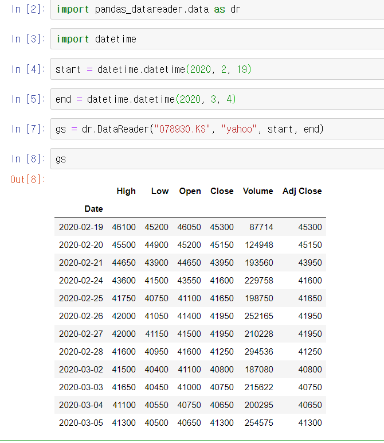
Task: Click the volume value 187080
Action: tap(259, 369)
